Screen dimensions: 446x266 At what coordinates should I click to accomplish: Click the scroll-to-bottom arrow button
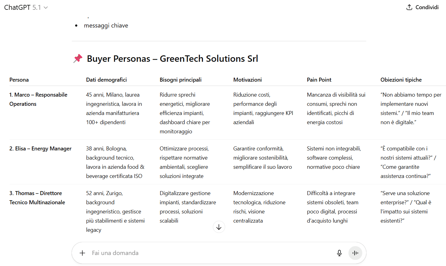pyautogui.click(x=219, y=227)
